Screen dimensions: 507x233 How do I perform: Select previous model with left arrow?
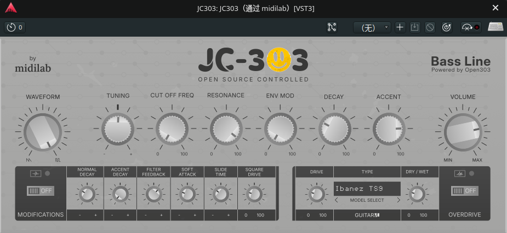pos(337,200)
